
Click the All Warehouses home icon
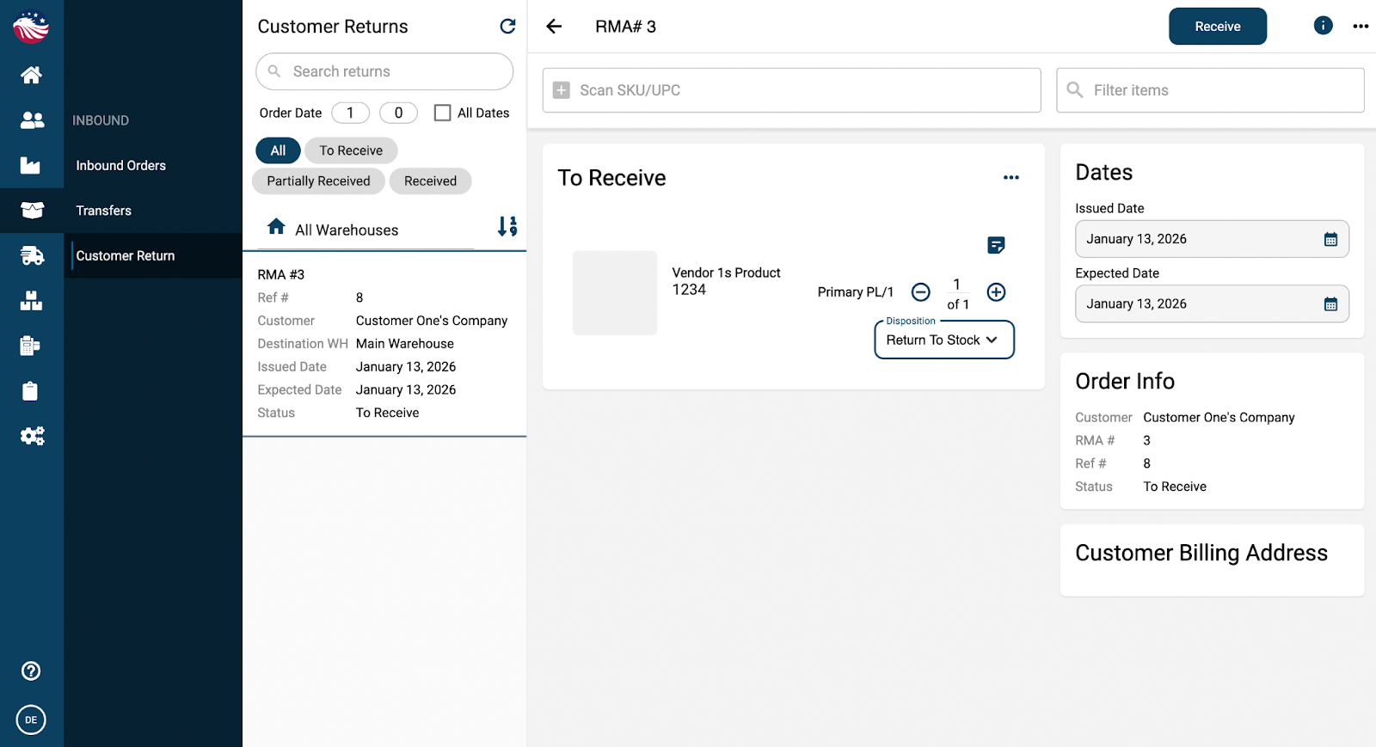click(x=276, y=227)
